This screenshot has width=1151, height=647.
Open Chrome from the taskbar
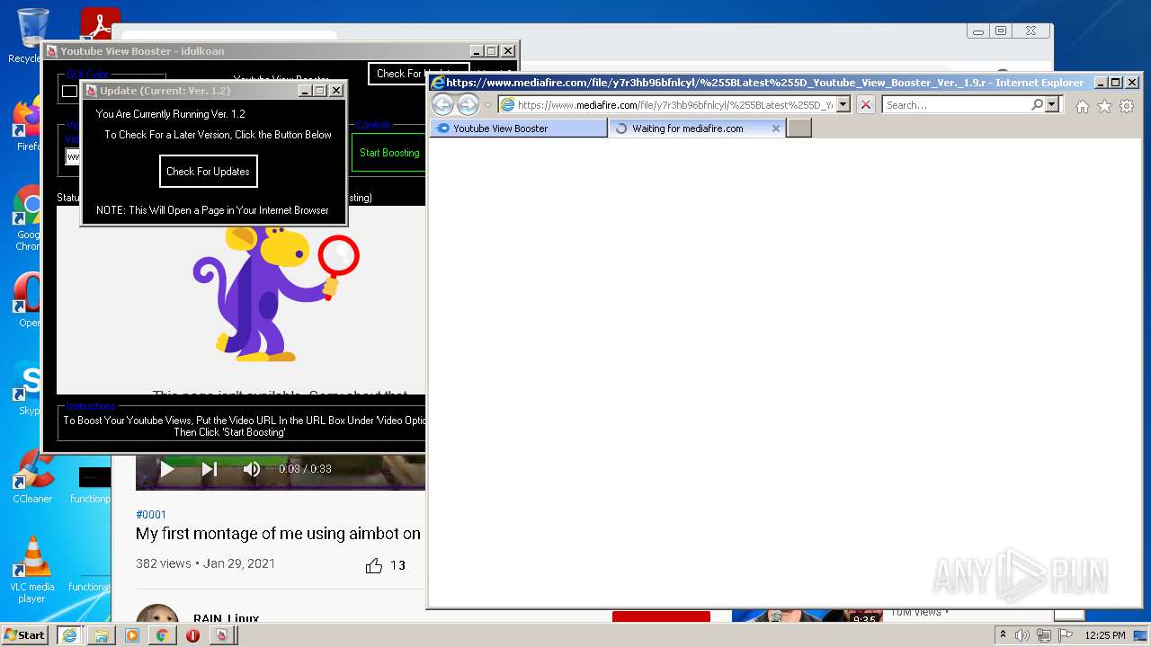tap(162, 635)
